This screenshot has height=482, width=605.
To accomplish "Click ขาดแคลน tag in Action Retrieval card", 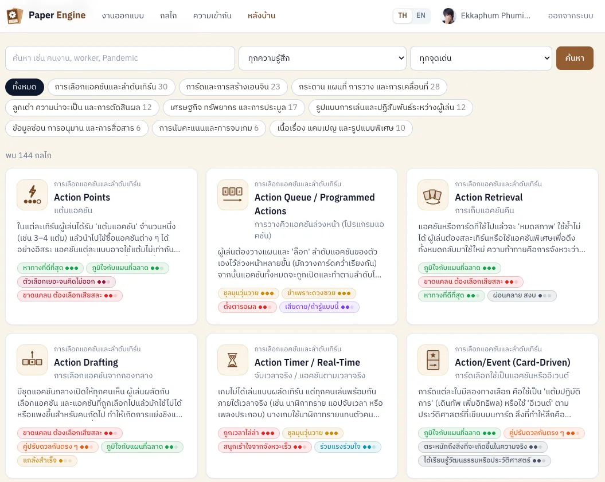I will coord(471,282).
